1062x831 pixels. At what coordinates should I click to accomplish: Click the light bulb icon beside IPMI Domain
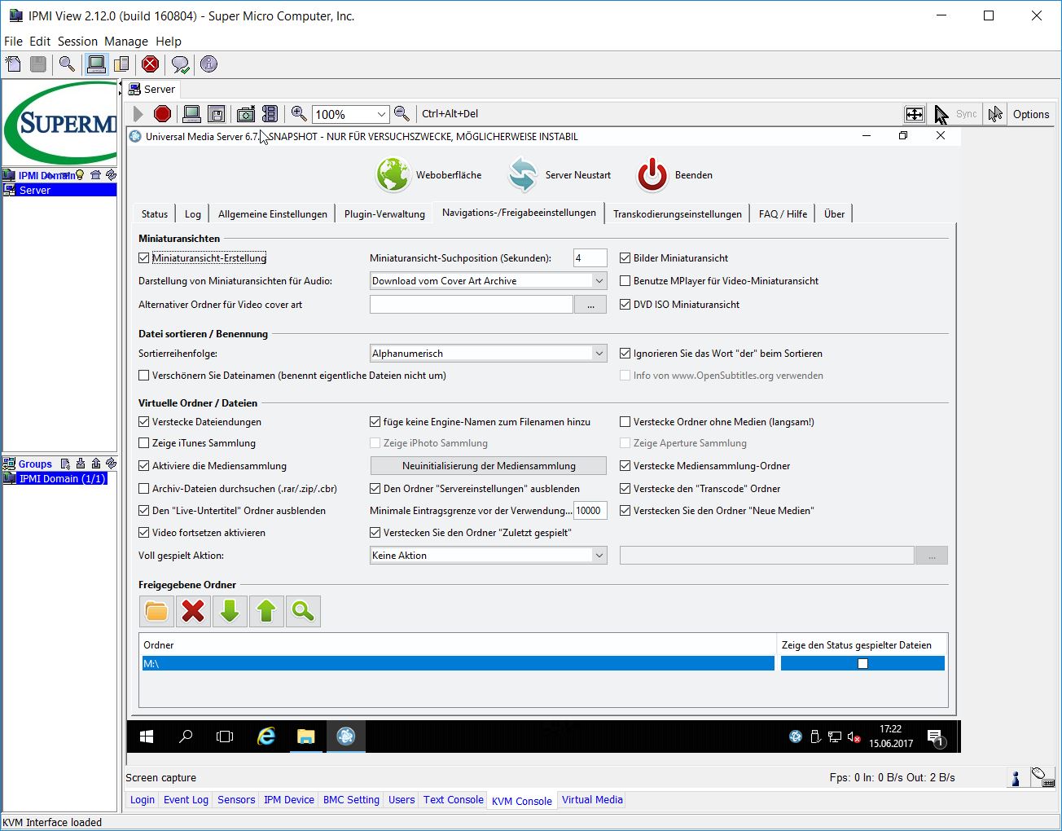tap(80, 175)
